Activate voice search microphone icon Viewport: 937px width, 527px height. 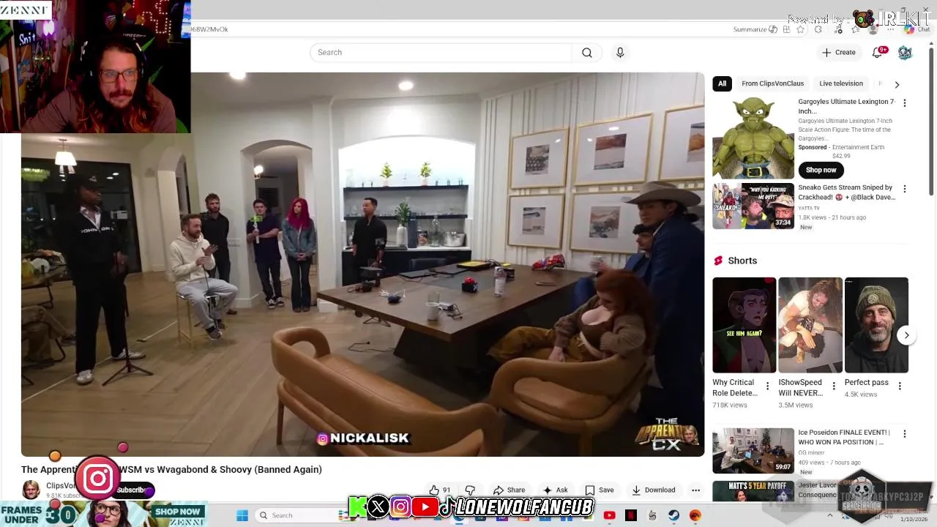tap(620, 53)
